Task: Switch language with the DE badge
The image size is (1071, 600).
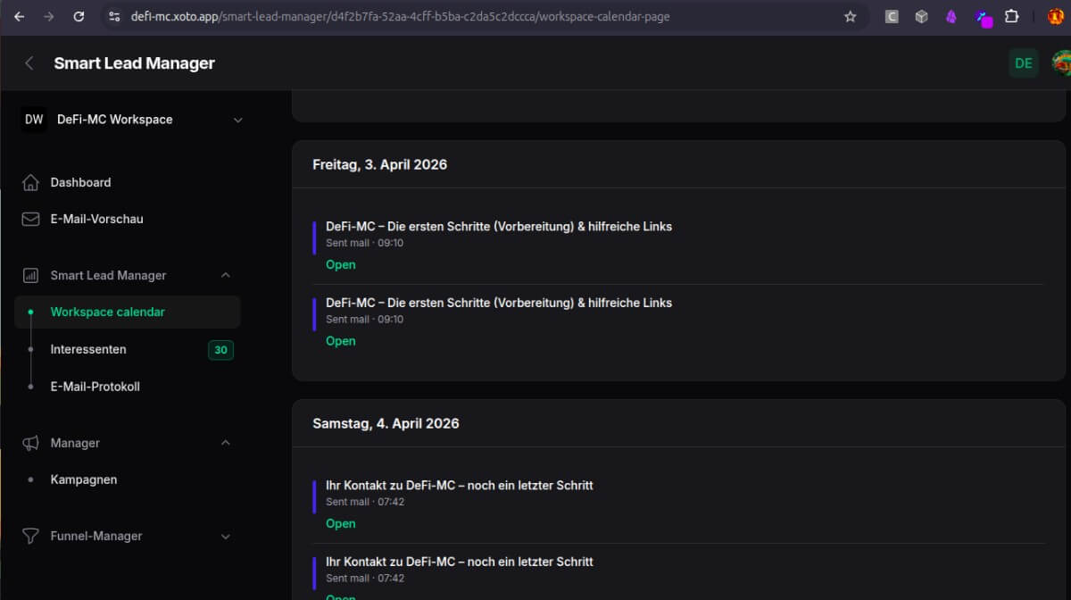Action: (x=1024, y=62)
